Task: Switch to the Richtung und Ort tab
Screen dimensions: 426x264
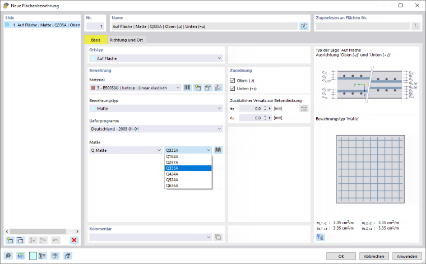Action: pyautogui.click(x=126, y=40)
